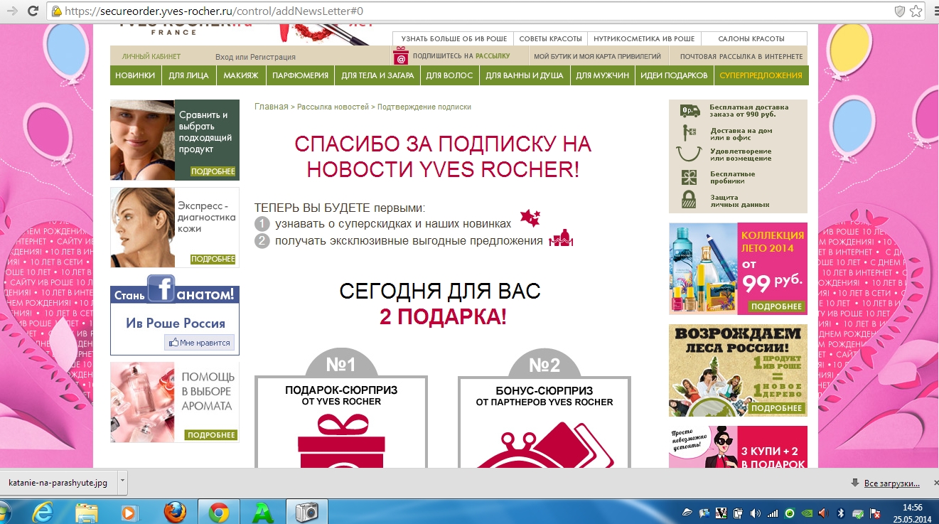
Task: Open the СУПЕРПРЕДЛОЖЕНИЯ menu
Action: click(761, 75)
